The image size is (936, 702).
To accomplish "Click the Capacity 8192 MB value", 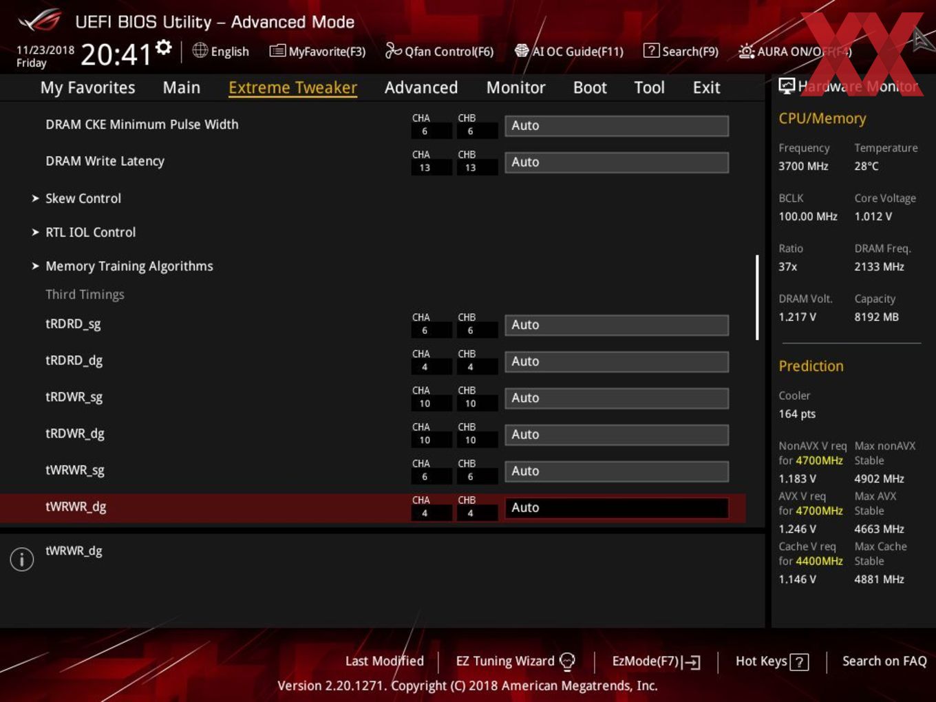I will click(x=876, y=317).
